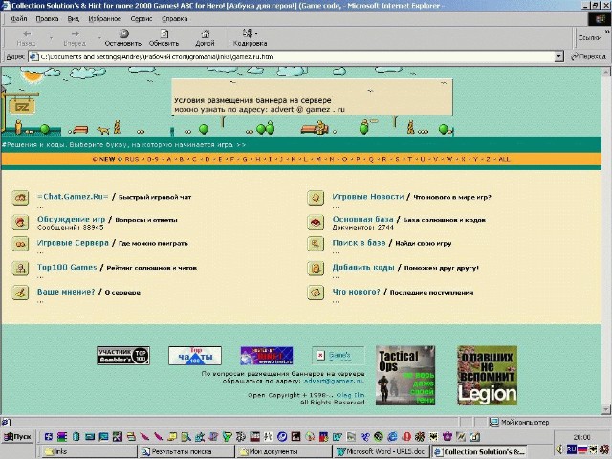The image size is (612, 459).
Task: Open dropdown arrow next to Back button
Action: tap(51, 38)
